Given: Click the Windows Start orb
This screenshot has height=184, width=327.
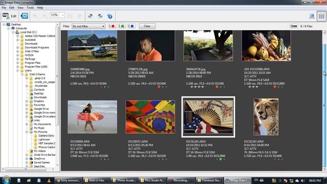Looking at the screenshot, I should coord(6,180).
